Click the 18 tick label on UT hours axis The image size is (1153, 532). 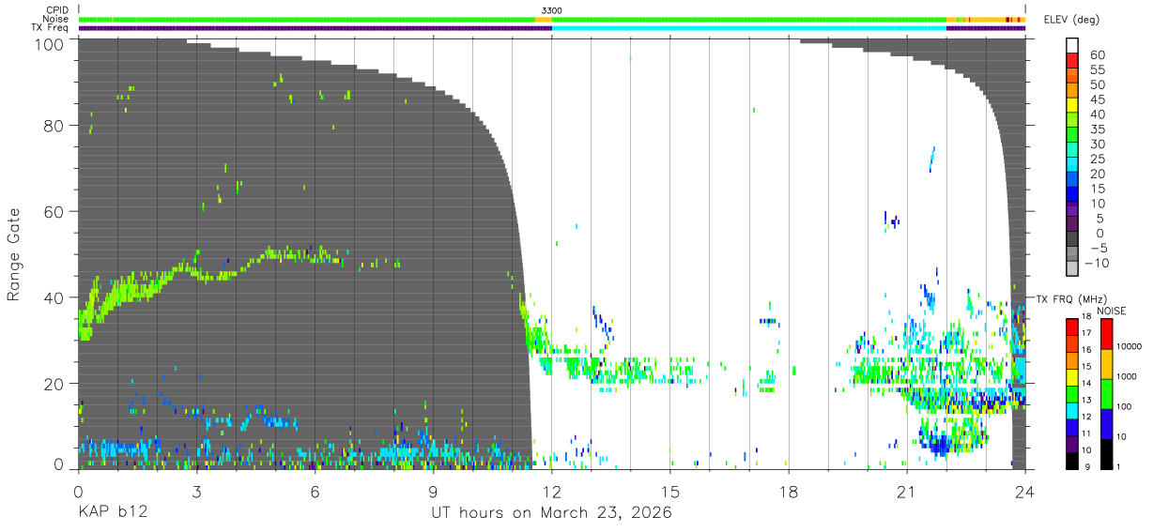(788, 491)
